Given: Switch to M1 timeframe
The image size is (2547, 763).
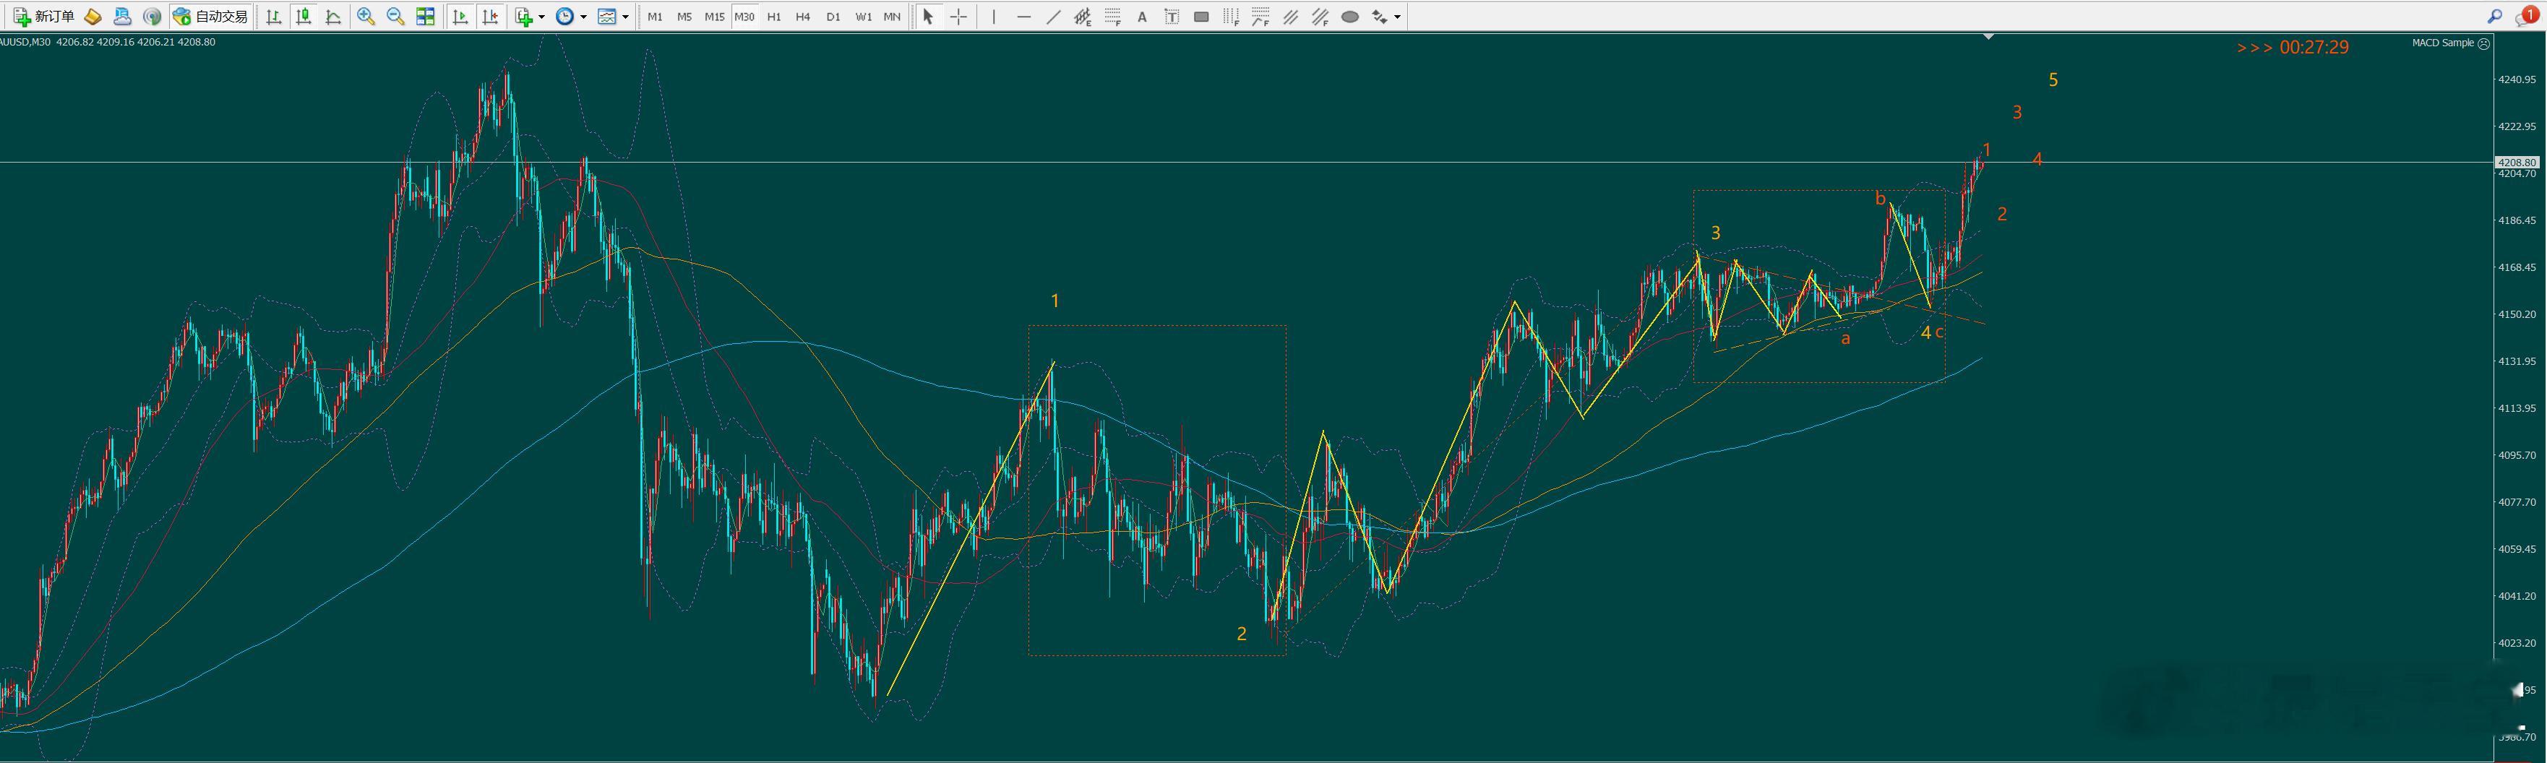Looking at the screenshot, I should point(655,17).
